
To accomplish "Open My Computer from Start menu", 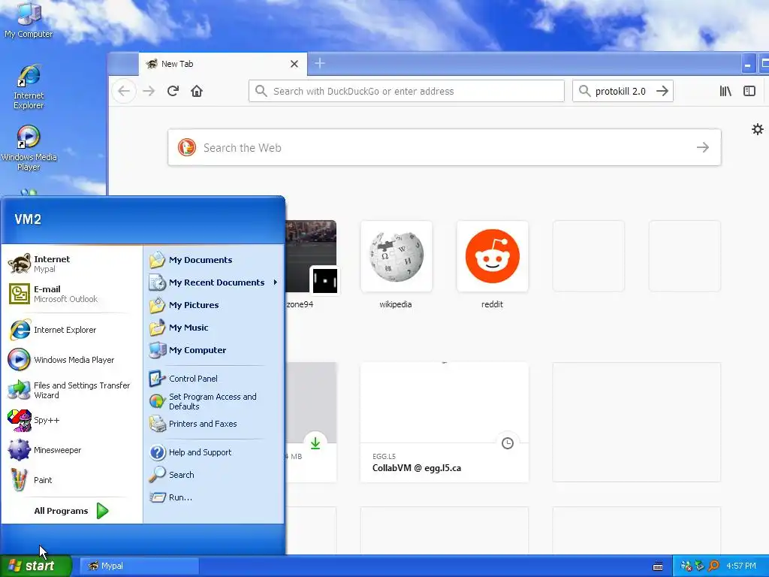I will coord(214,350).
